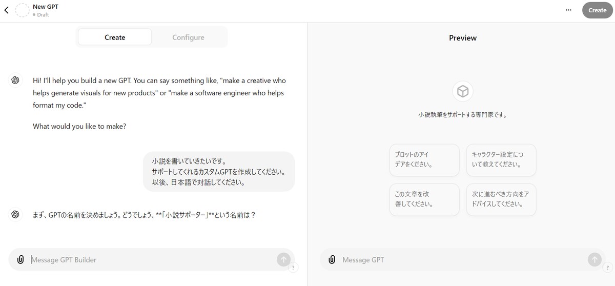Click the message proposing the name 小説サポーター
This screenshot has width=615, height=286.
point(144,215)
